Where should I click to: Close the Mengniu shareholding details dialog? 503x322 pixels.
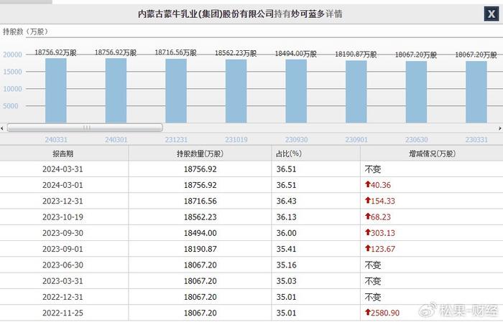(491, 14)
